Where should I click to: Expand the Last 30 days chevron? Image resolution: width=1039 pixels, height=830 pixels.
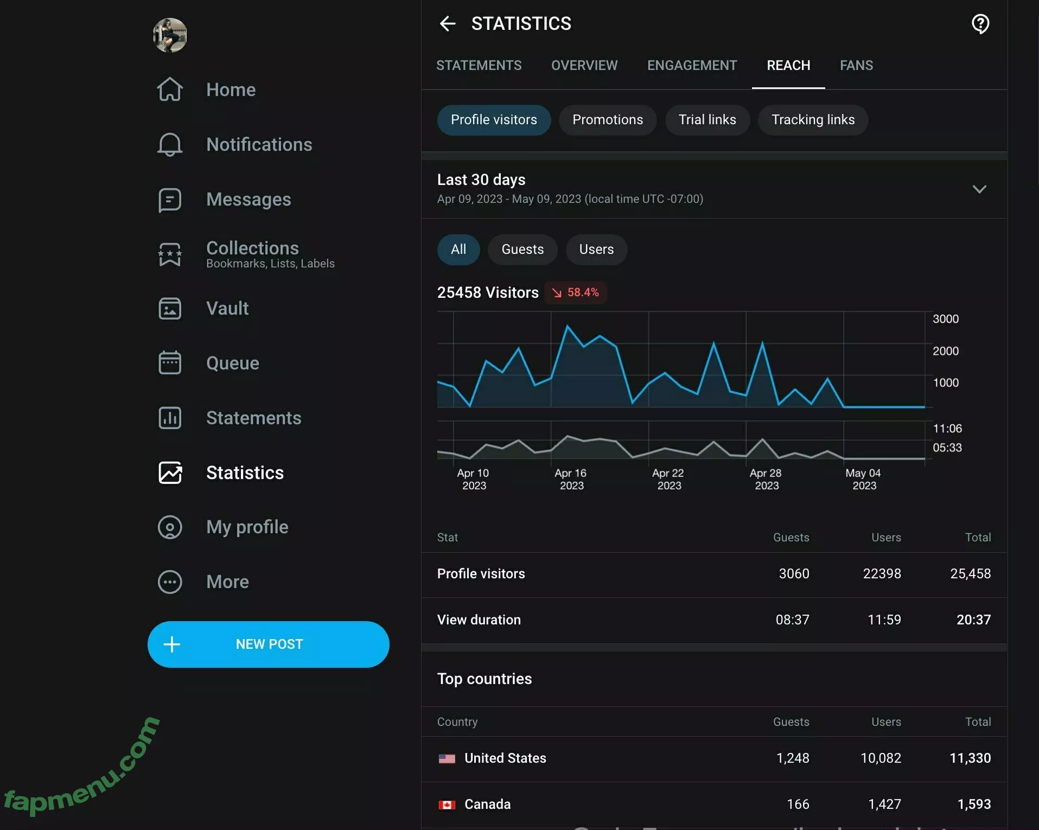pos(979,189)
